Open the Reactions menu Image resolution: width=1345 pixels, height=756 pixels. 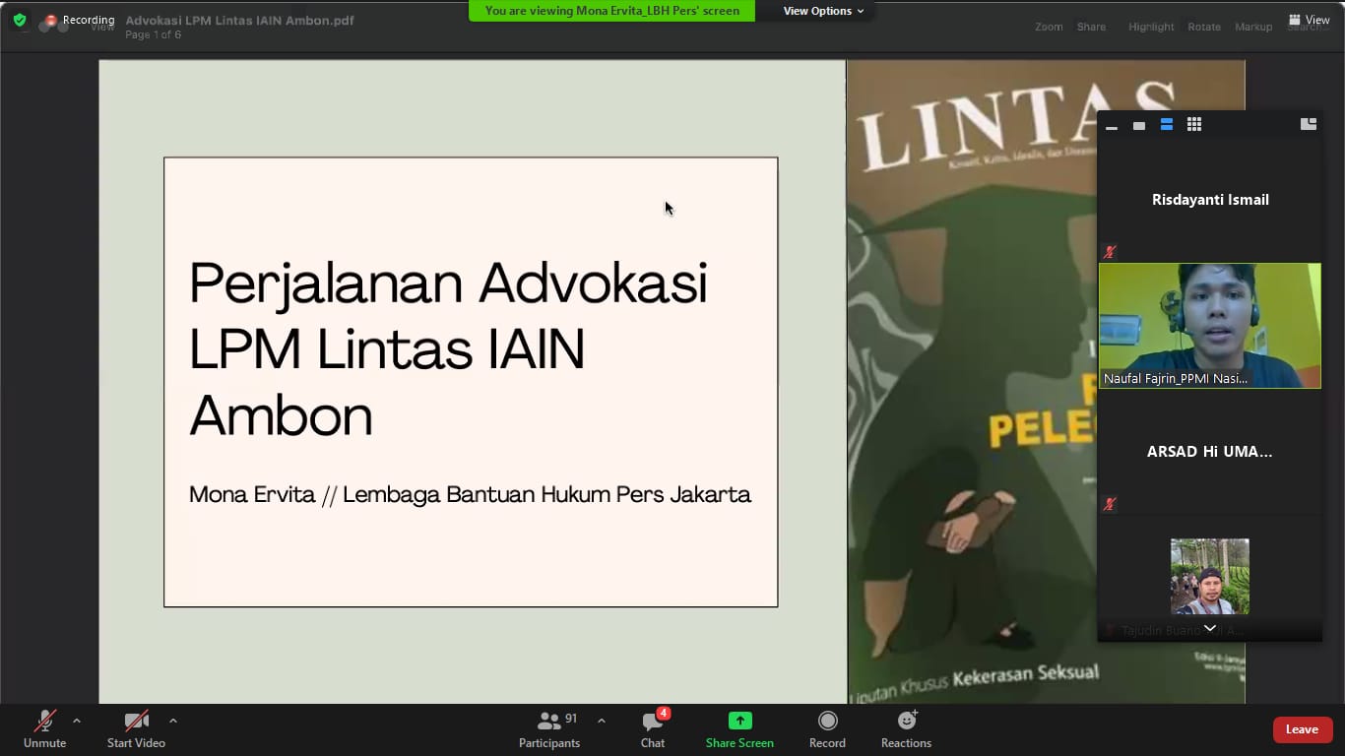[x=906, y=729]
